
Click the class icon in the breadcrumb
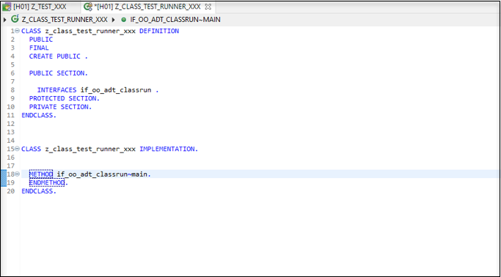point(15,19)
